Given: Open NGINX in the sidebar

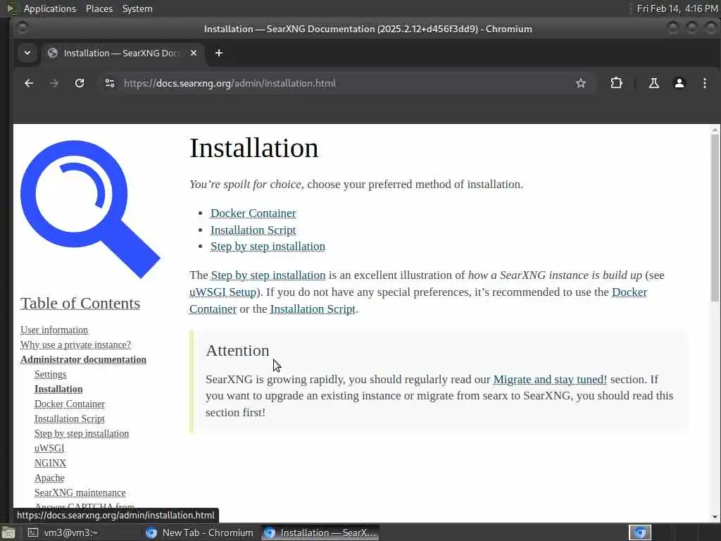Looking at the screenshot, I should pyautogui.click(x=50, y=463).
